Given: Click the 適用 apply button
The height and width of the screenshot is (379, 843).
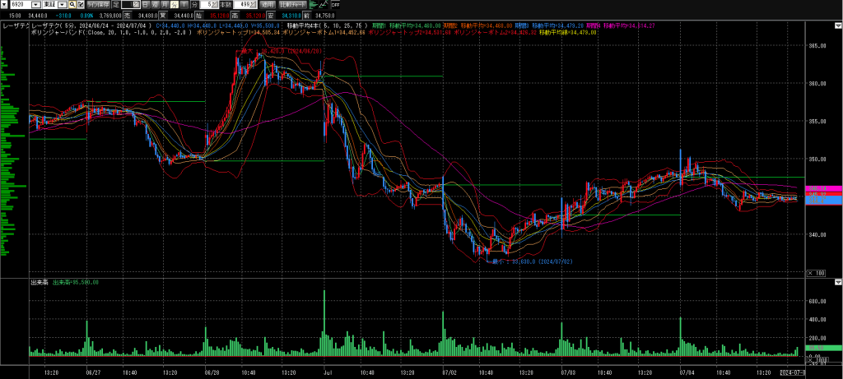Looking at the screenshot, I should tap(267, 5).
